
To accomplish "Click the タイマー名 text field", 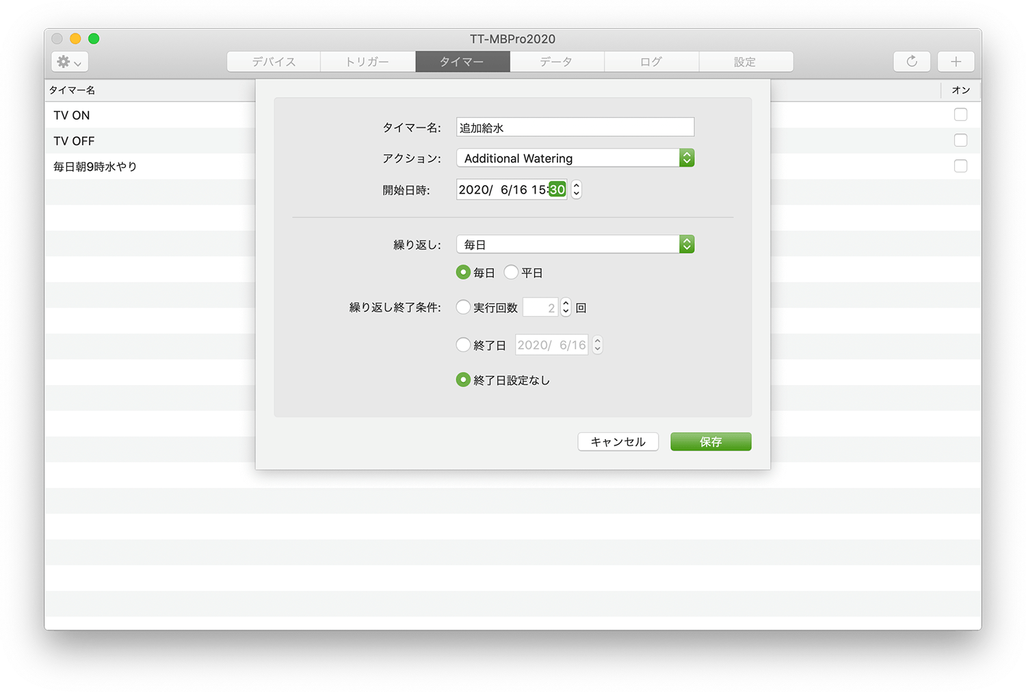I will [x=575, y=127].
